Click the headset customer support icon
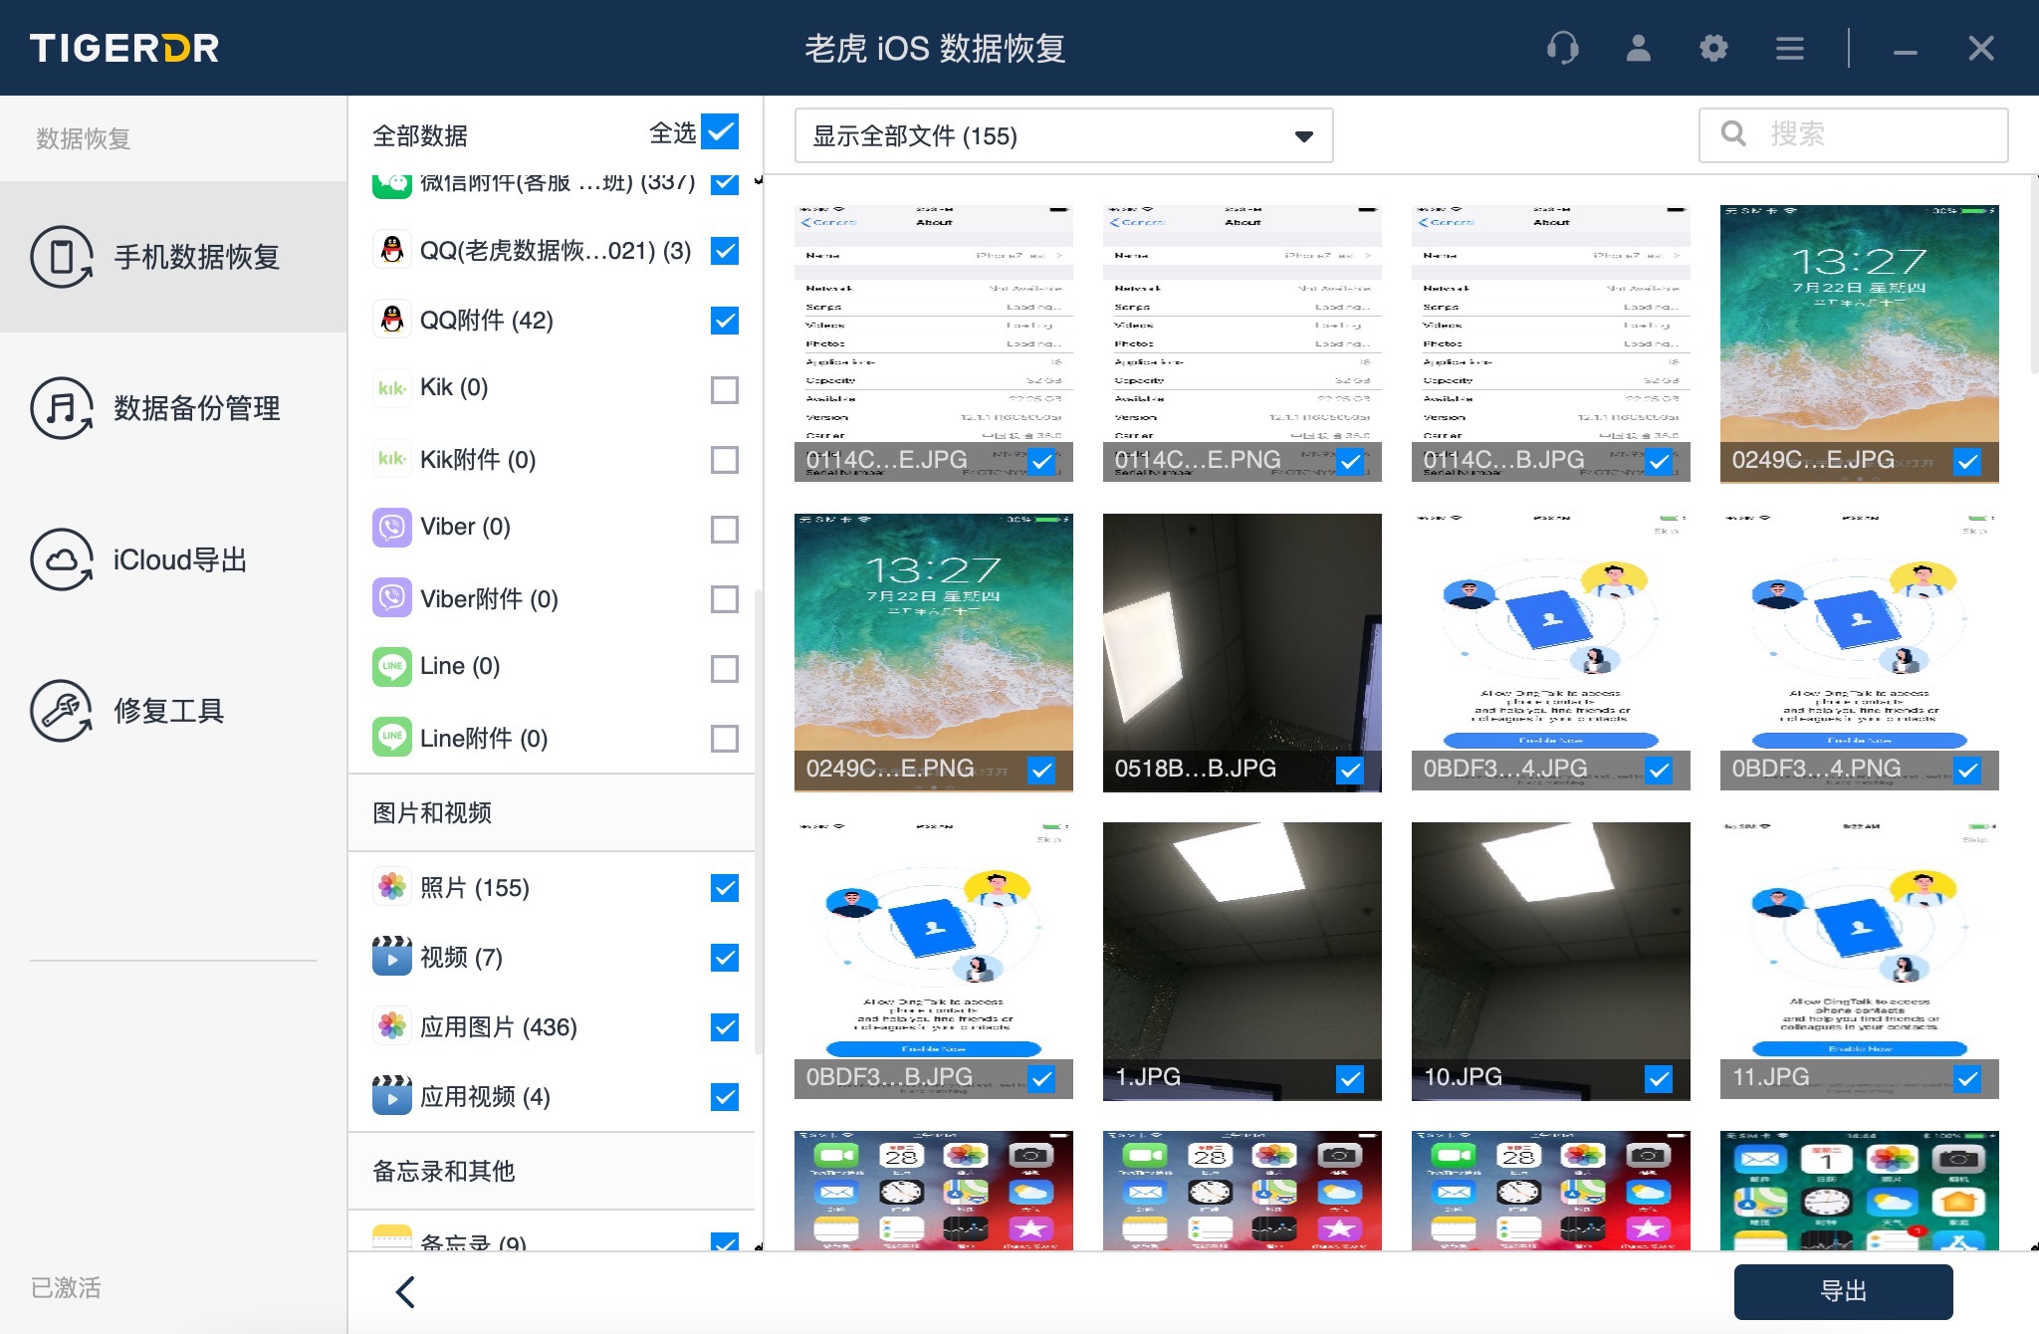This screenshot has width=2039, height=1334. pyautogui.click(x=1563, y=48)
